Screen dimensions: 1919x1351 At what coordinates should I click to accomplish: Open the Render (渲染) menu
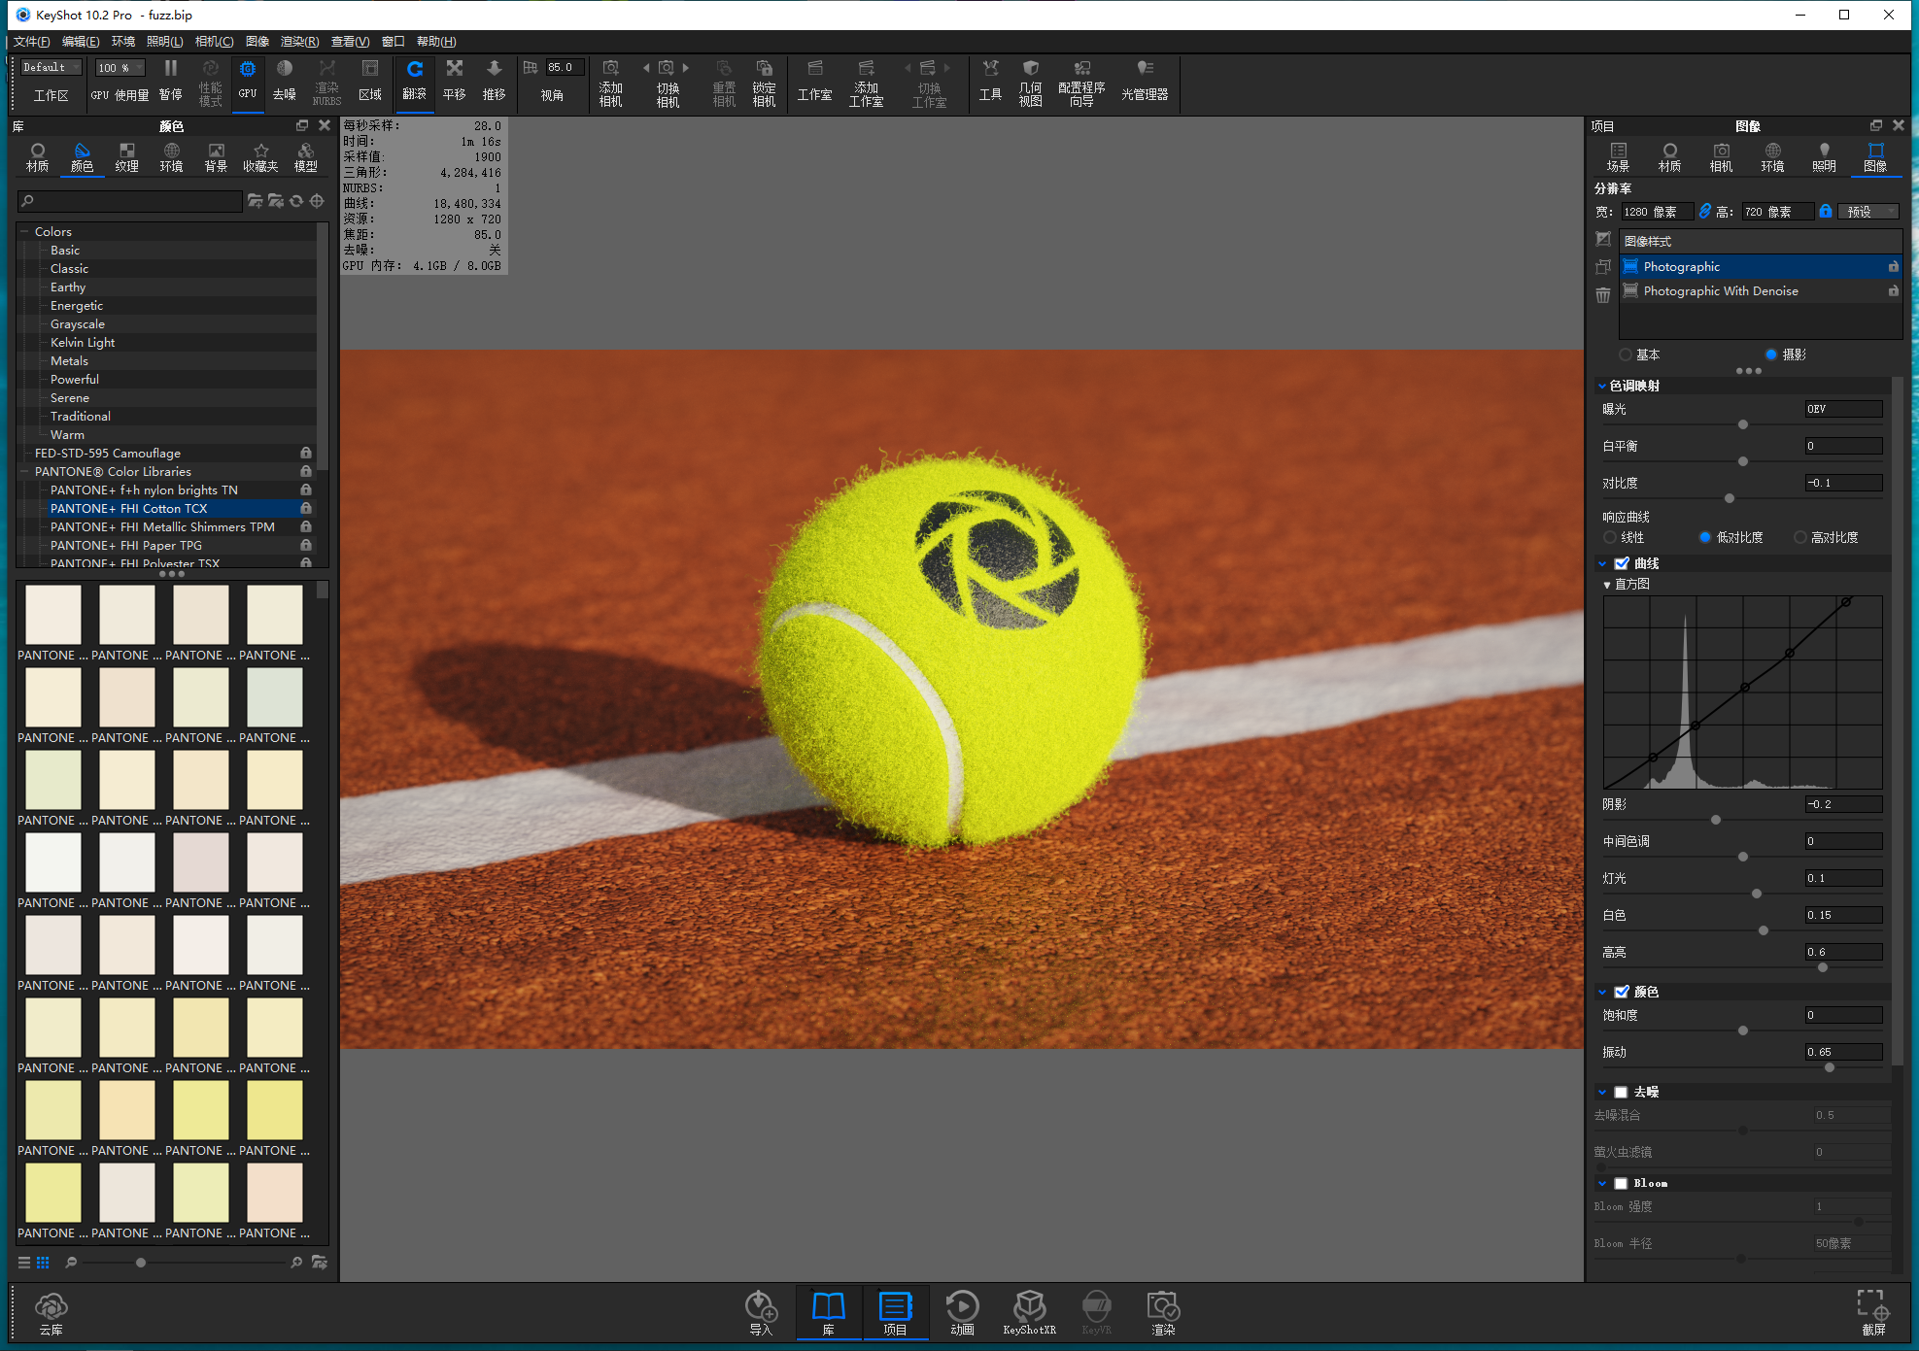[x=298, y=42]
